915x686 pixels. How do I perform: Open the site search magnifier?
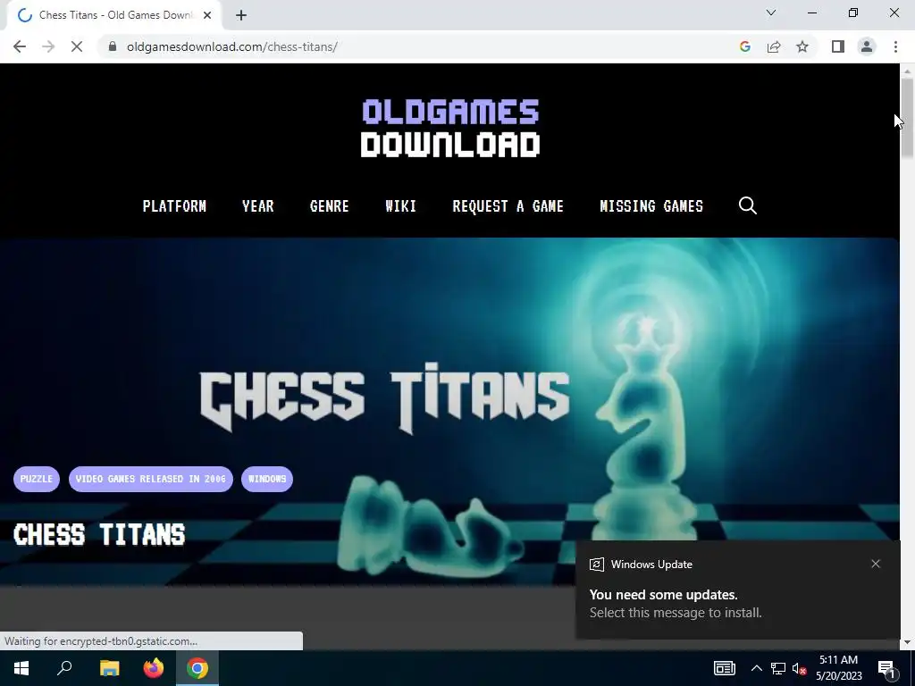[x=748, y=205]
